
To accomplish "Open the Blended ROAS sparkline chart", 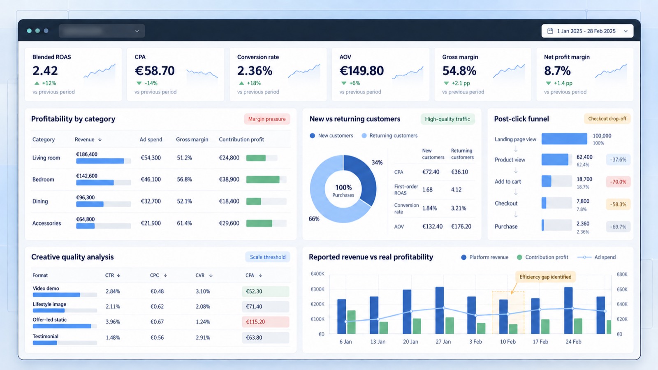I will pos(100,71).
